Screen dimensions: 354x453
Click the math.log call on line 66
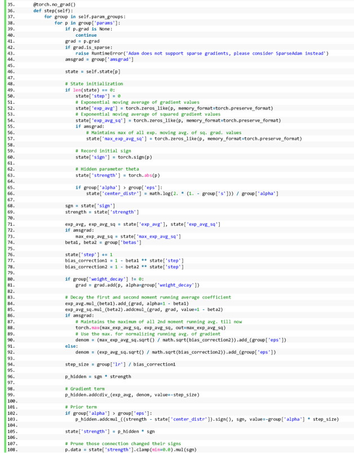151,193
